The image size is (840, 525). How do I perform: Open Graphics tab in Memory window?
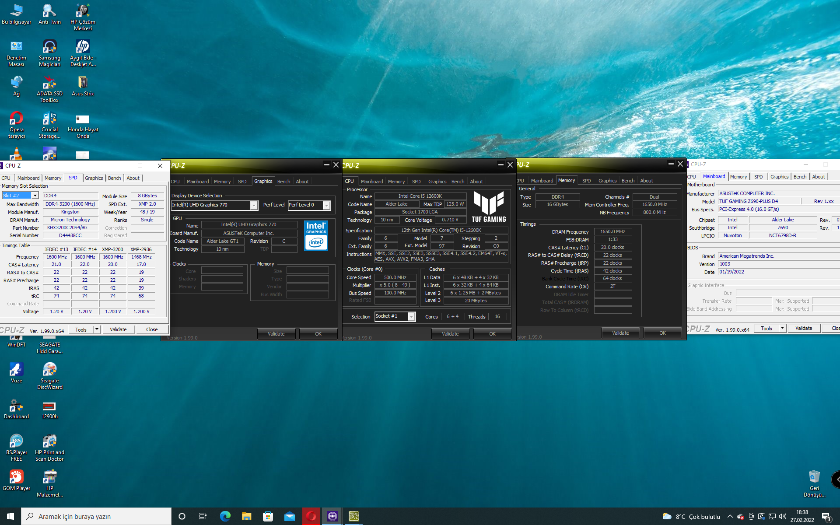pyautogui.click(x=607, y=181)
